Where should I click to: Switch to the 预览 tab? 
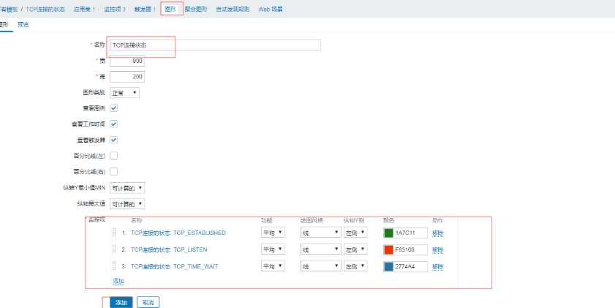23,25
